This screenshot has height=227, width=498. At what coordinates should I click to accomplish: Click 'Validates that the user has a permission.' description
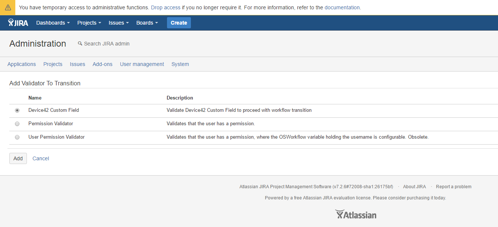[211, 124]
